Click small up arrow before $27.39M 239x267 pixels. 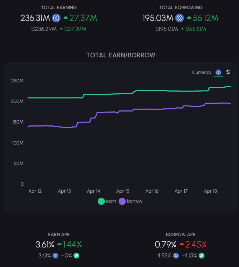(61, 29)
